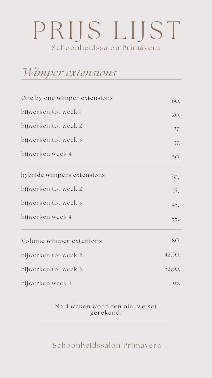Click the 52,50,- price
Image resolution: width=212 pixels, height=378 pixels.
click(x=173, y=269)
